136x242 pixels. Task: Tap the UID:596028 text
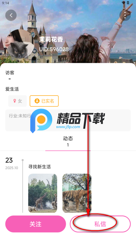[54, 49]
